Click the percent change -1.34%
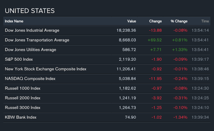This screenshot has height=131, width=214. click(181, 117)
